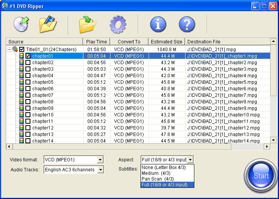
Task: Click the open DVD disc icon
Action: click(x=21, y=24)
